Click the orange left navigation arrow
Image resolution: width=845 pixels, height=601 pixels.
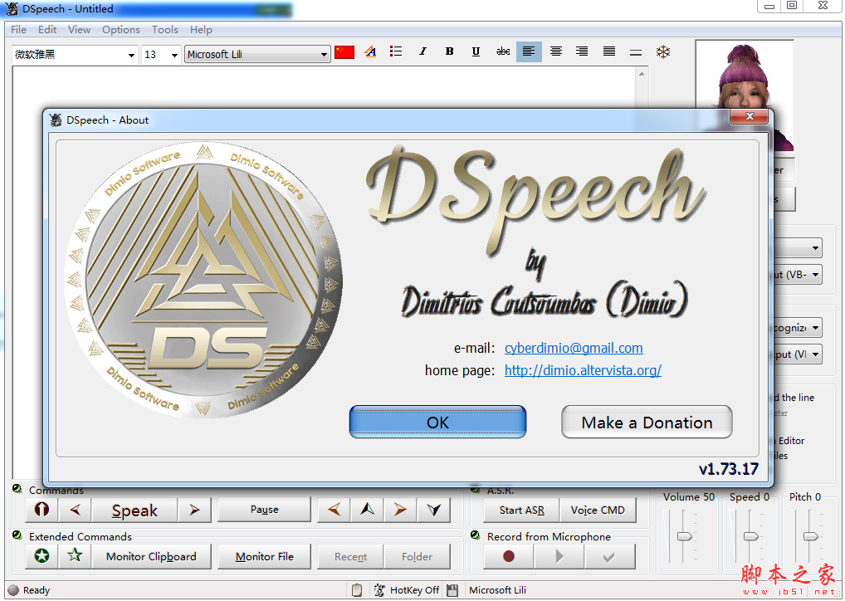[335, 510]
